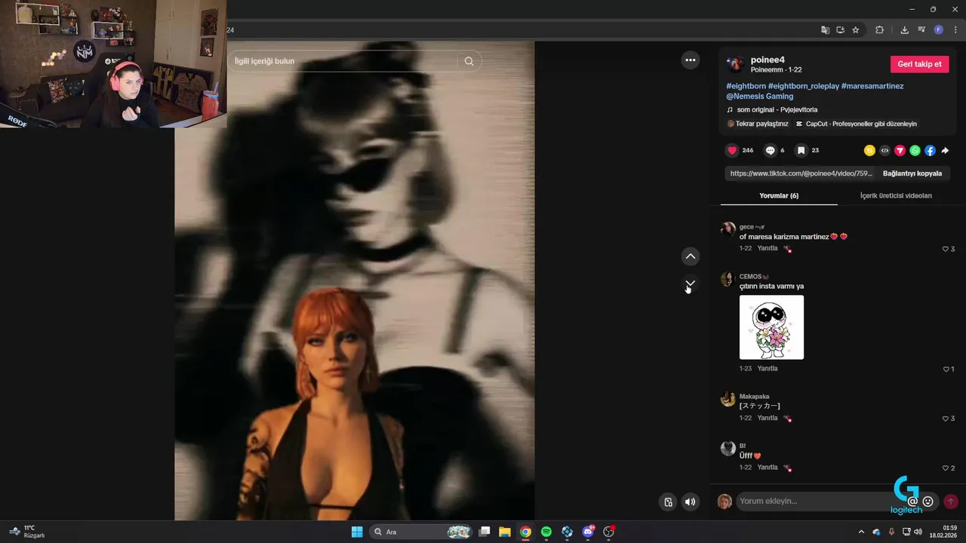Share the video via Facebook icon
The height and width of the screenshot is (543, 966).
(x=930, y=151)
